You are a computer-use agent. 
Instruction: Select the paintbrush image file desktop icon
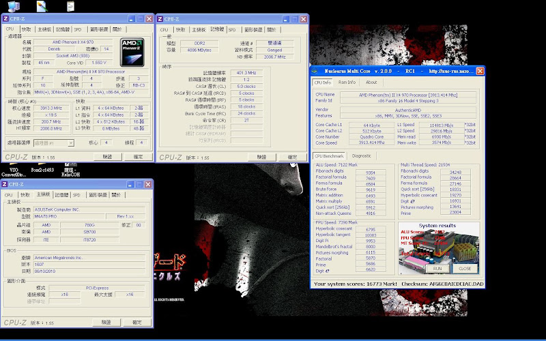[x=42, y=6]
